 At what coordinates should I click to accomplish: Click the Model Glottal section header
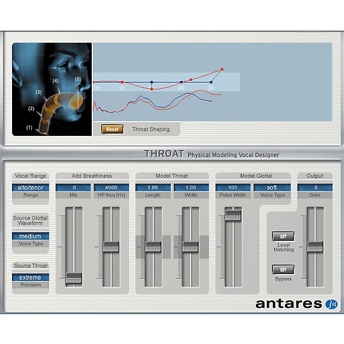pos(256,176)
